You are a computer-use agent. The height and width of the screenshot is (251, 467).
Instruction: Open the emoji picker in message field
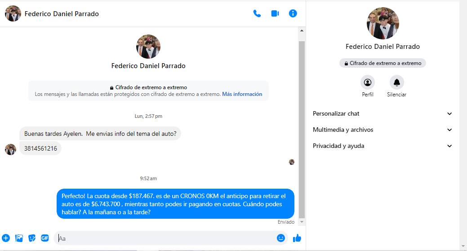point(281,238)
